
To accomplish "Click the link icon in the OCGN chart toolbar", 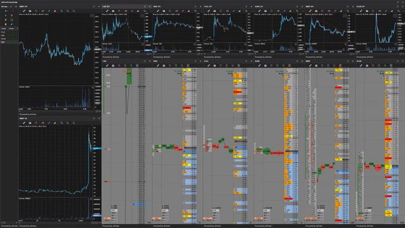I will tap(361, 11).
